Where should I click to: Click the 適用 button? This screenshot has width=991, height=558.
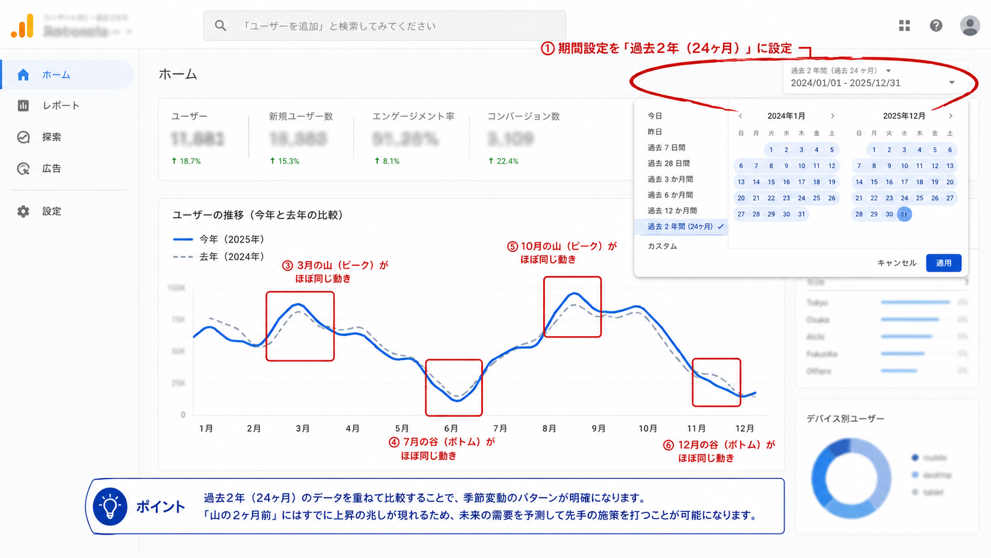[x=944, y=263]
